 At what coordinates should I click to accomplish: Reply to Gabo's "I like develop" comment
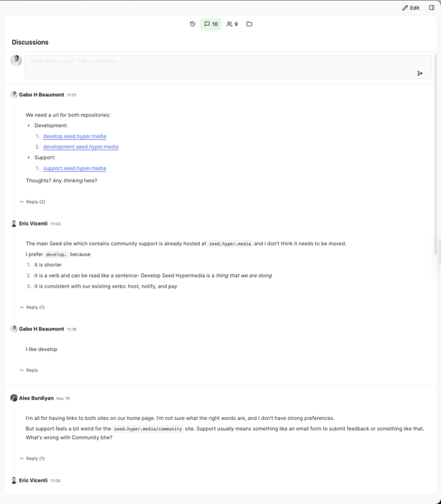tap(29, 371)
